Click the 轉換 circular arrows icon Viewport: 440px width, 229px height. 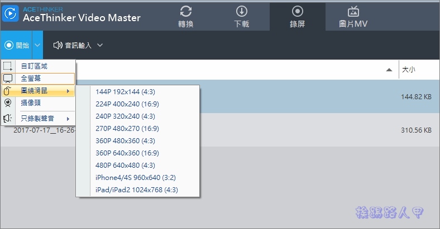(x=186, y=12)
